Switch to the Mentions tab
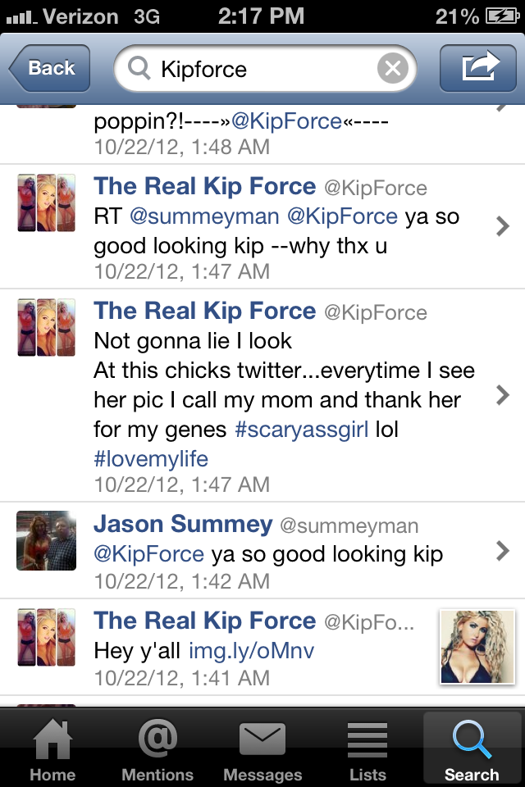This screenshot has width=525, height=787. click(157, 748)
